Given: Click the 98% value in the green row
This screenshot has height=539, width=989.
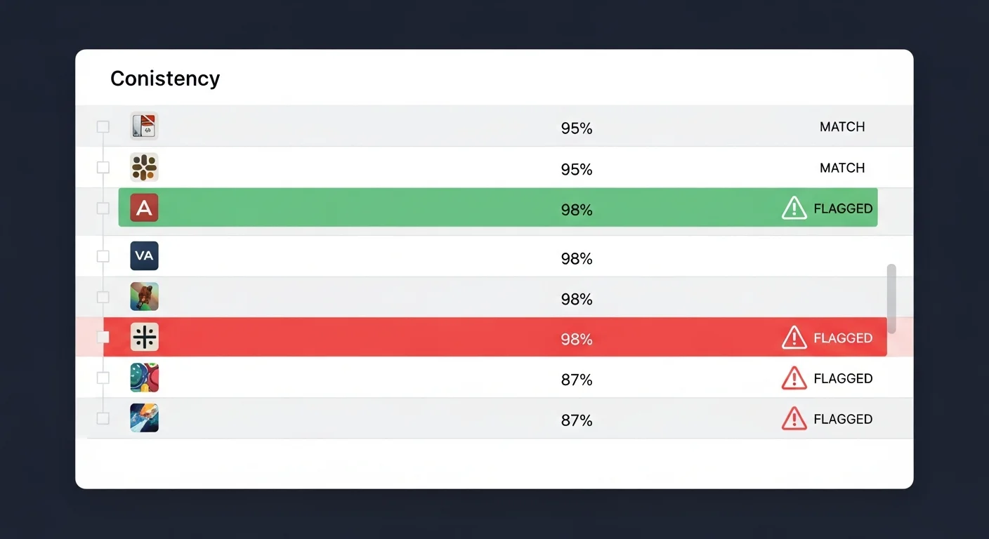Looking at the screenshot, I should click(577, 210).
